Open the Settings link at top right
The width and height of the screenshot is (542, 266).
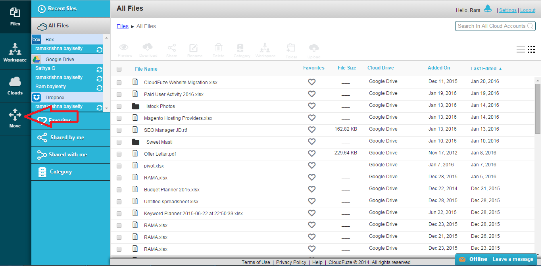(x=507, y=10)
